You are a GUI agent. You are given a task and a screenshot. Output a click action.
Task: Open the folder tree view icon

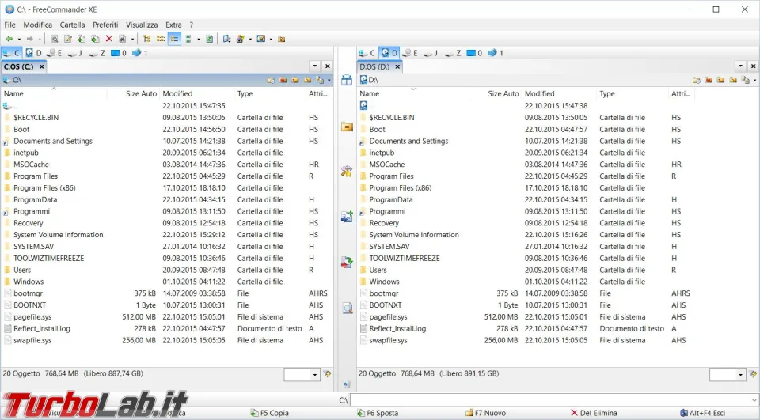tap(146, 39)
